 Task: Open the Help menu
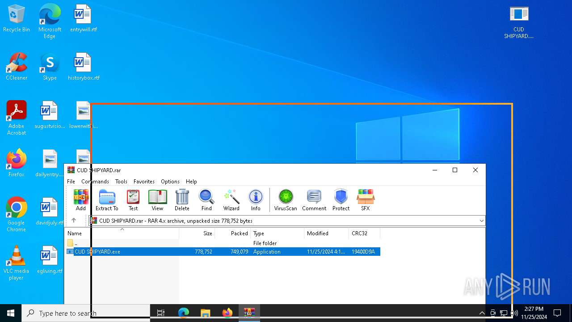tap(191, 182)
